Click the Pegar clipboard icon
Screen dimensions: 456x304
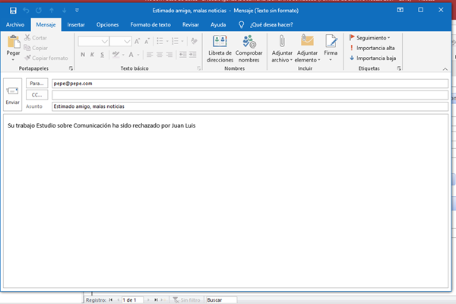click(x=13, y=46)
